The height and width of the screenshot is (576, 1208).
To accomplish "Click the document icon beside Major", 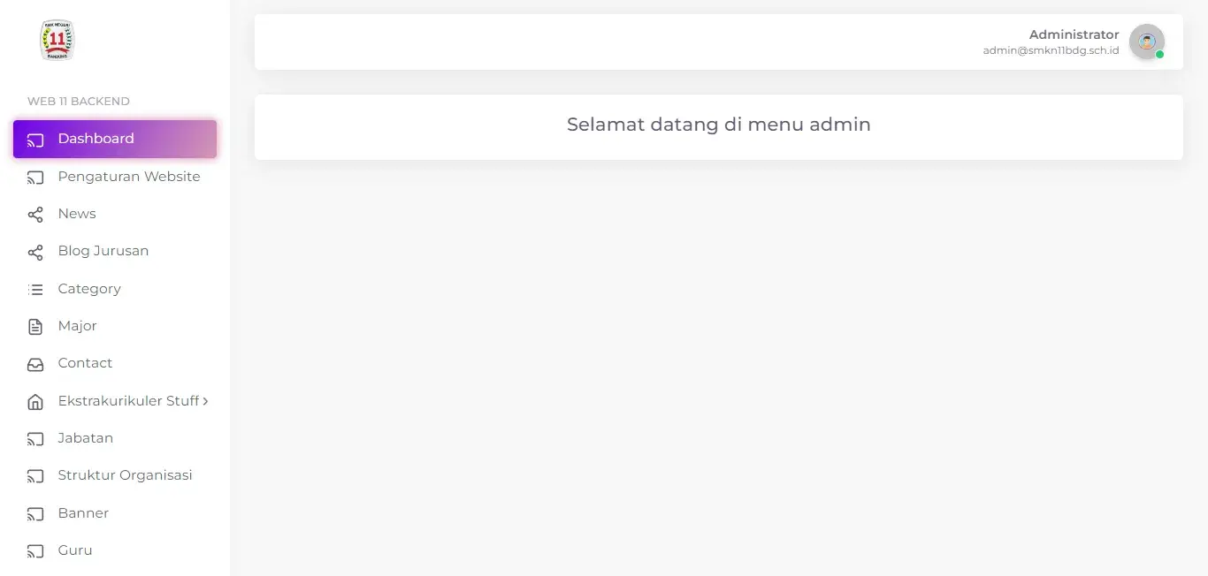I will tap(35, 327).
